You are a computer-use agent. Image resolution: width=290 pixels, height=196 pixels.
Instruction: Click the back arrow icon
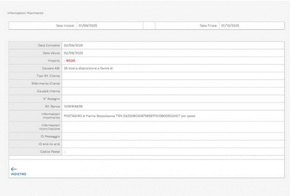(14, 168)
